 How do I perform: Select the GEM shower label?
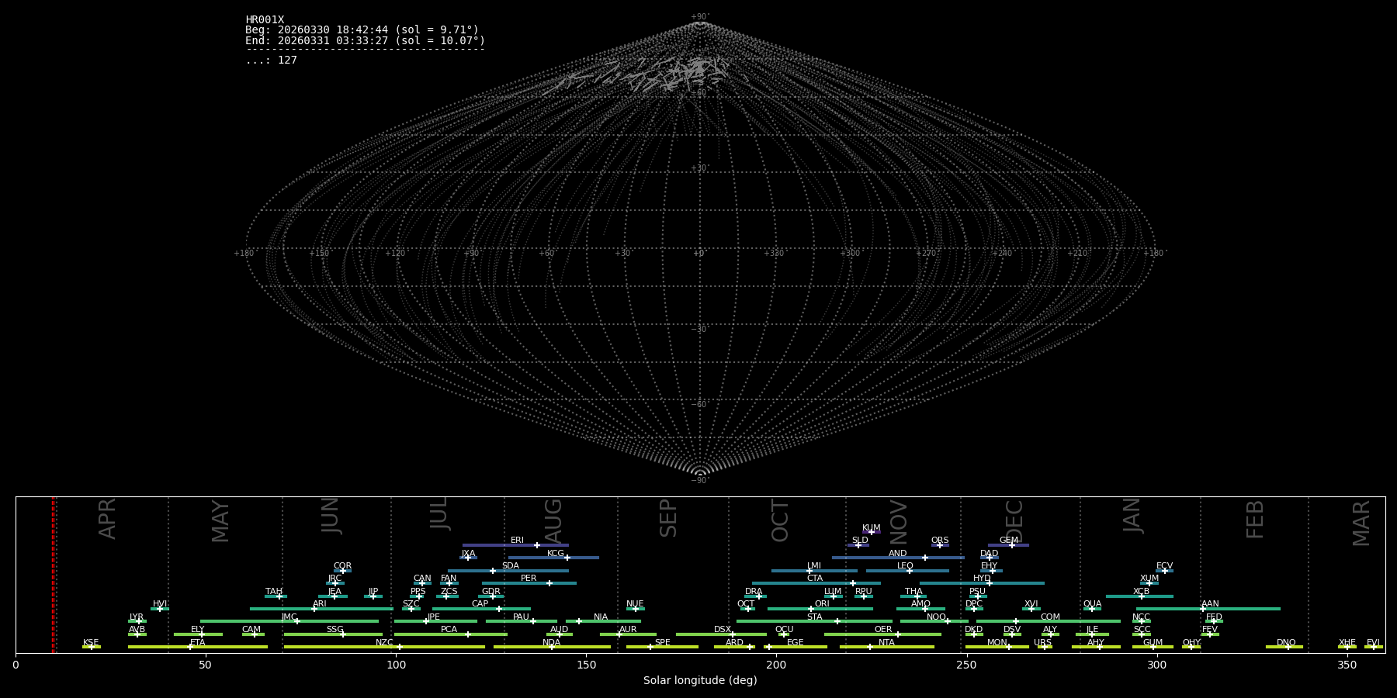pos(1009,541)
